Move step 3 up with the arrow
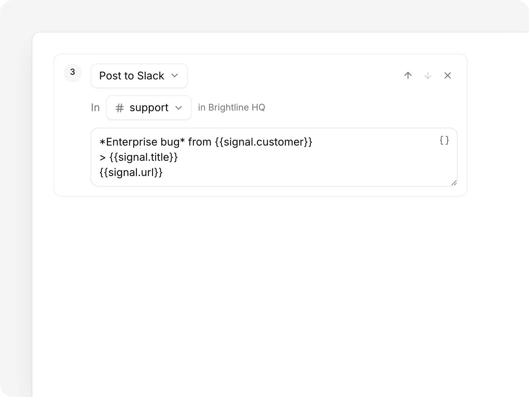The height and width of the screenshot is (397, 529). [408, 75]
